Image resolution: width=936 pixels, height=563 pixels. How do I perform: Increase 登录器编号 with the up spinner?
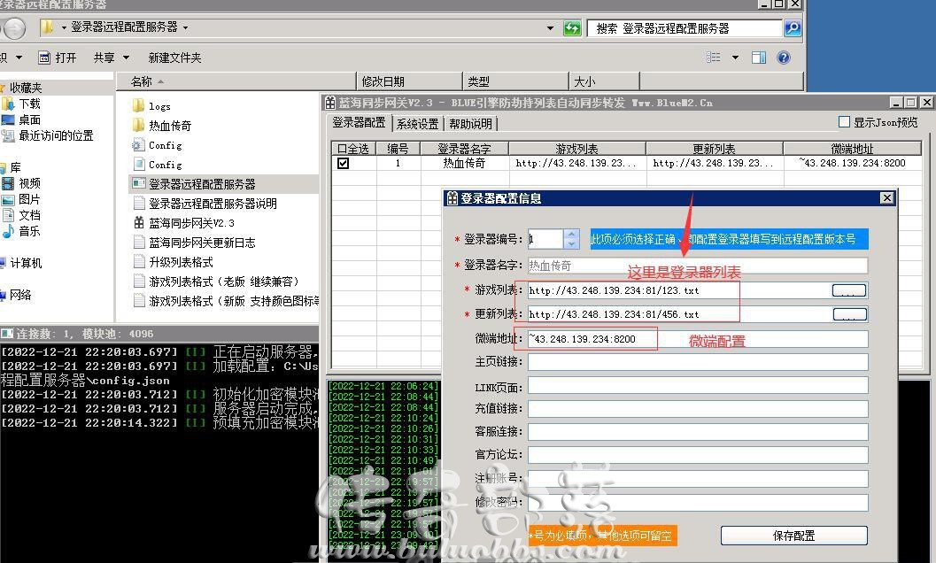tap(571, 234)
